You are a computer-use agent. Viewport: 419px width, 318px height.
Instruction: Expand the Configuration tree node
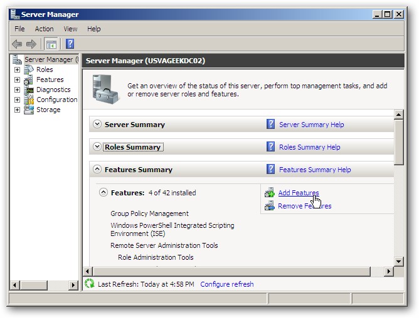pos(17,100)
